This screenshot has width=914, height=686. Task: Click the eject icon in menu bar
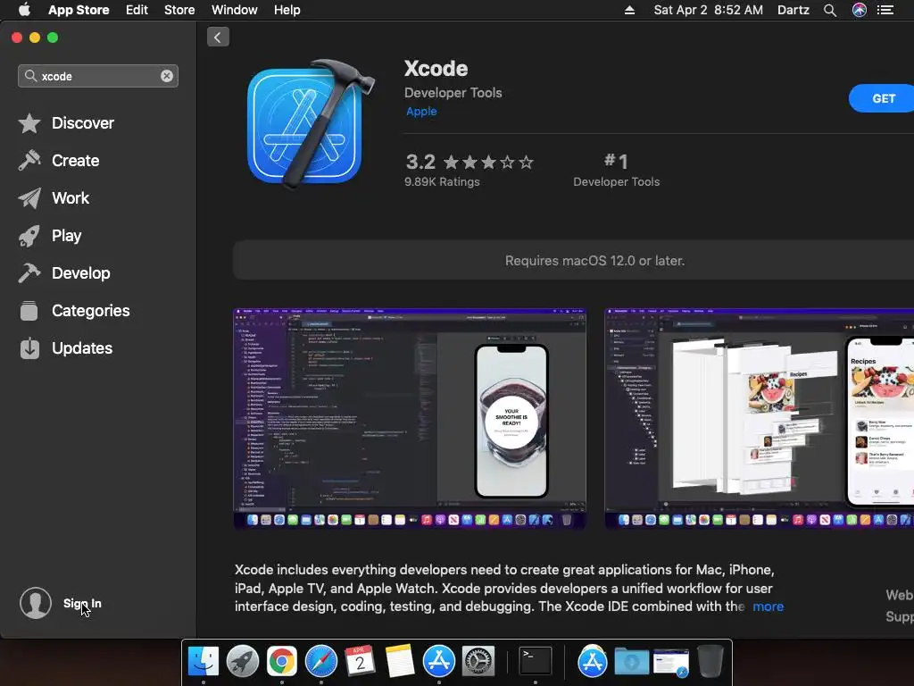click(x=629, y=10)
